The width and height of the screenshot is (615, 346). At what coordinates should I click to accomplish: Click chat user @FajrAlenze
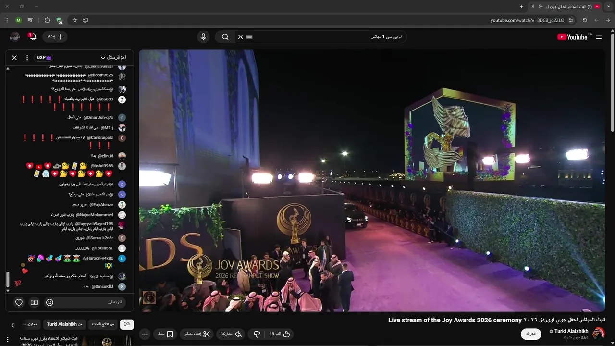[x=101, y=205]
